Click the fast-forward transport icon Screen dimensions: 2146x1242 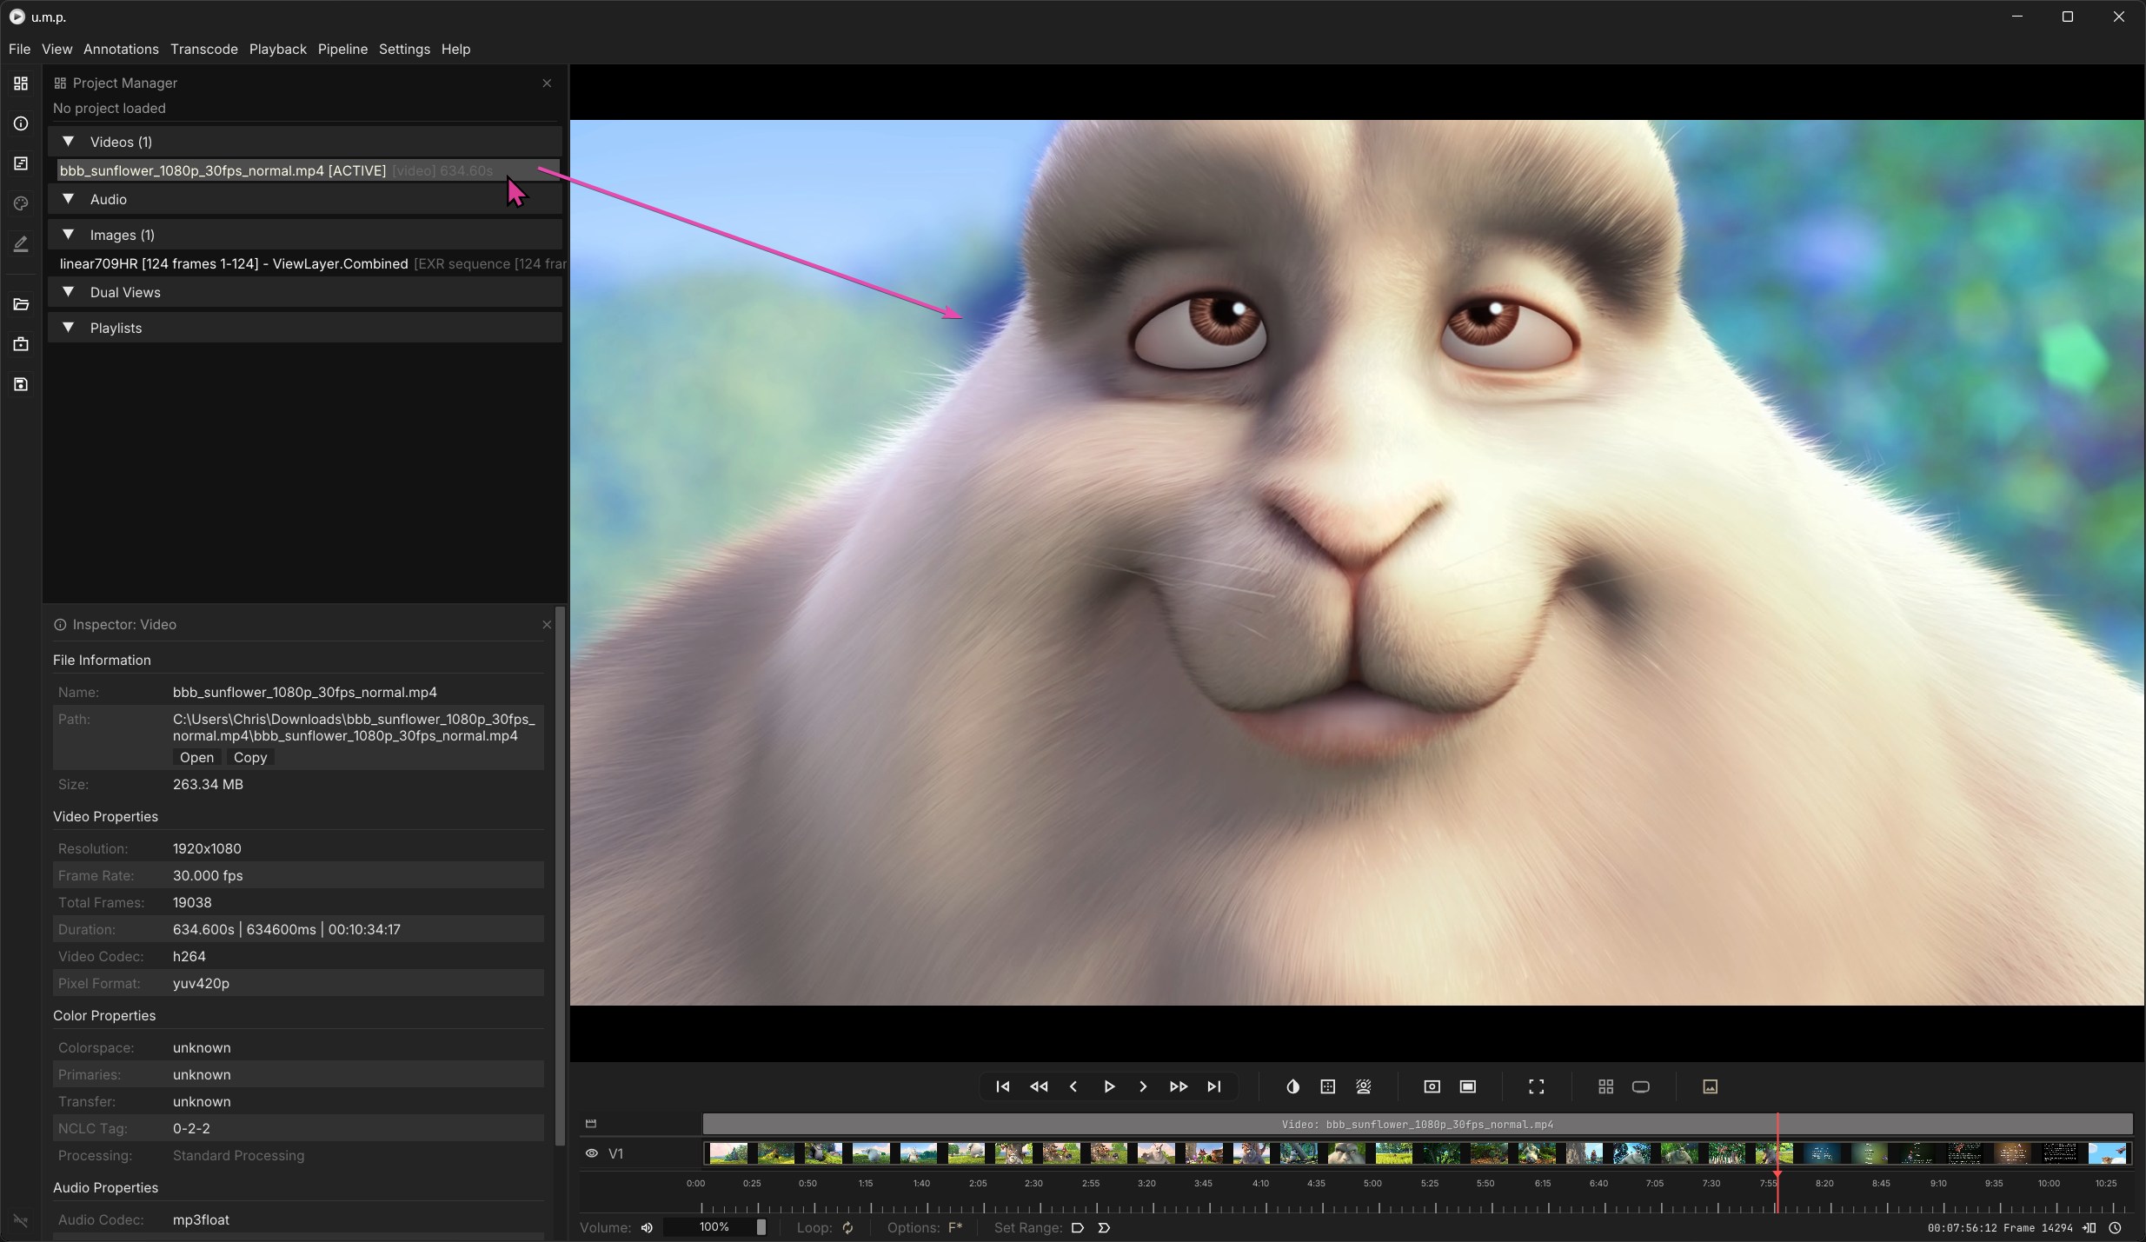click(1178, 1086)
